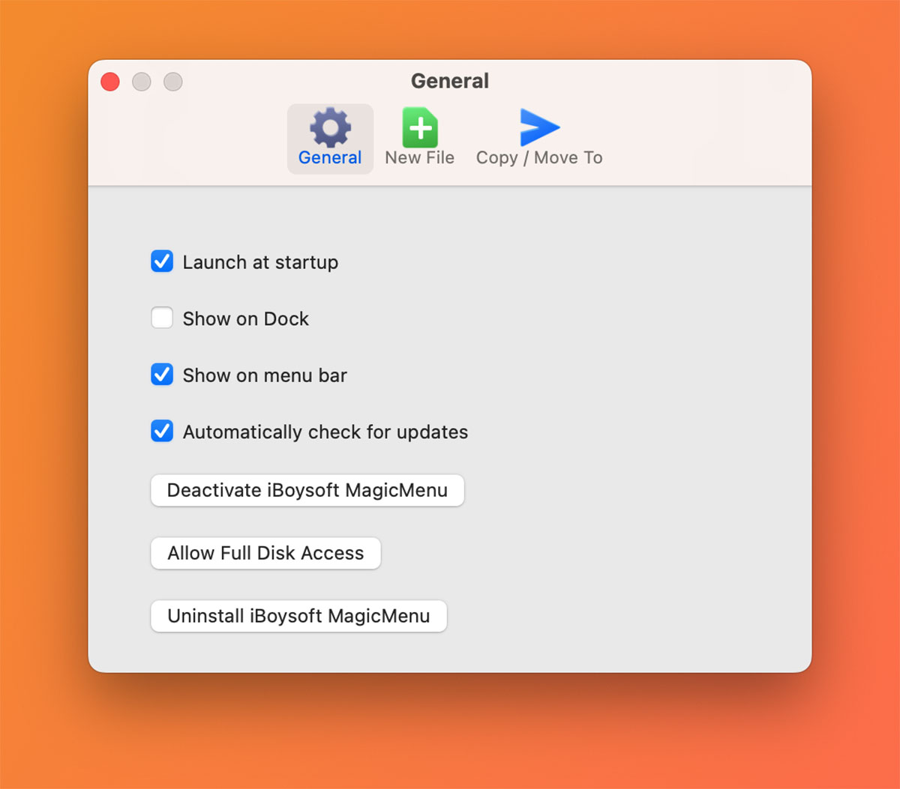
Task: Open the Copy / Move To arrow icon
Action: (540, 127)
